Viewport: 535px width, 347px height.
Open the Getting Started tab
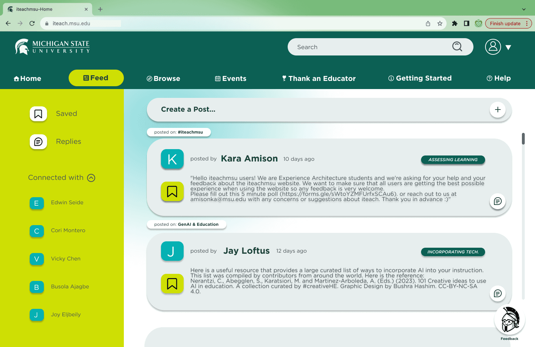pyautogui.click(x=420, y=78)
